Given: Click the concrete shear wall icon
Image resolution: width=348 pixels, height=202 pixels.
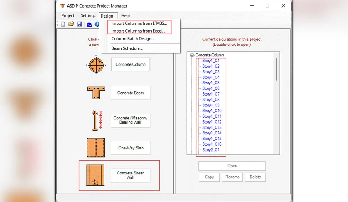Looking at the screenshot, I should tap(95, 175).
